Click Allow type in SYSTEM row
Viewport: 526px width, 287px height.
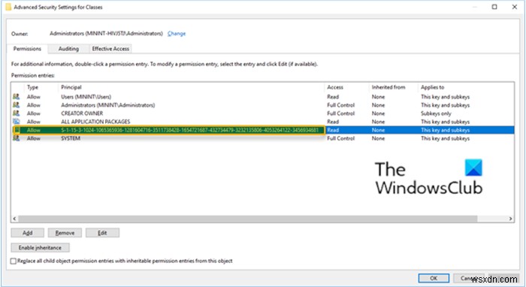[34, 138]
